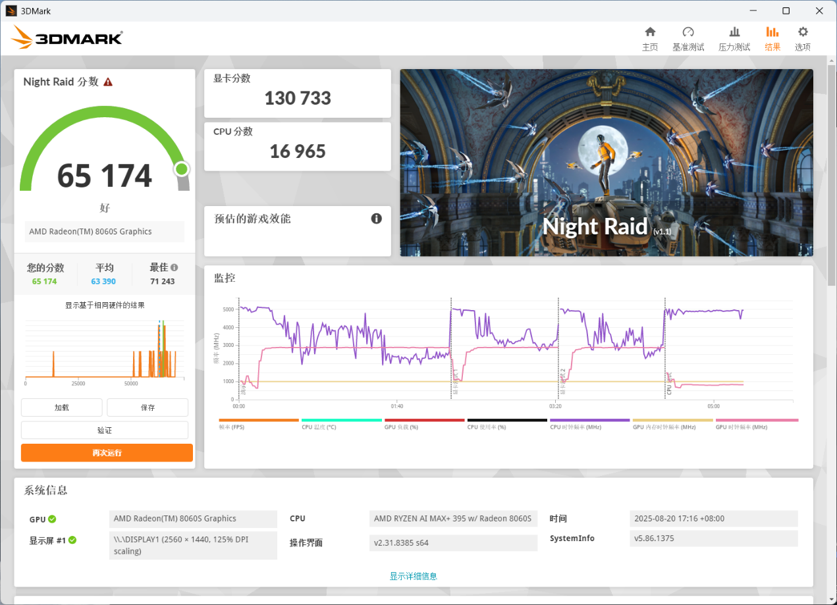This screenshot has width=837, height=605.
Task: Click the info icon next to 最佳
Action: (175, 267)
